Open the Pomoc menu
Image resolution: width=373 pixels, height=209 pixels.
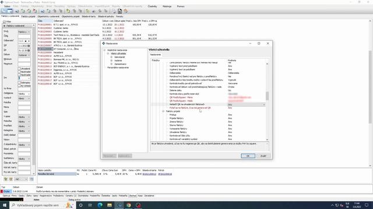point(181,6)
